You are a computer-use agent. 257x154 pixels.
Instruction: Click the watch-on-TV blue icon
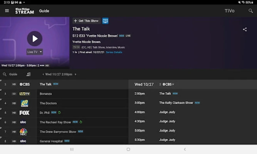[105, 21]
